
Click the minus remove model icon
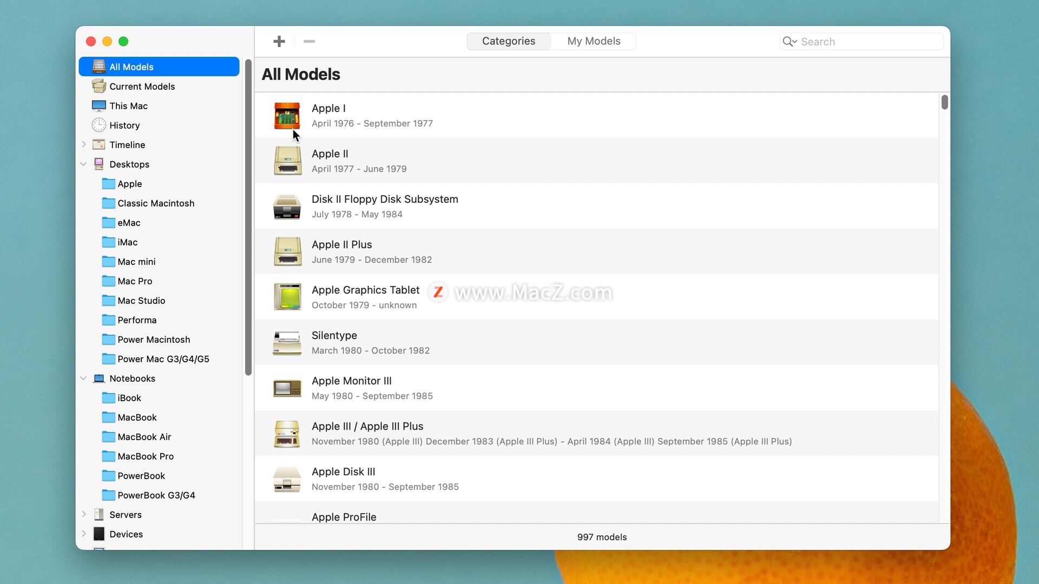pyautogui.click(x=309, y=42)
